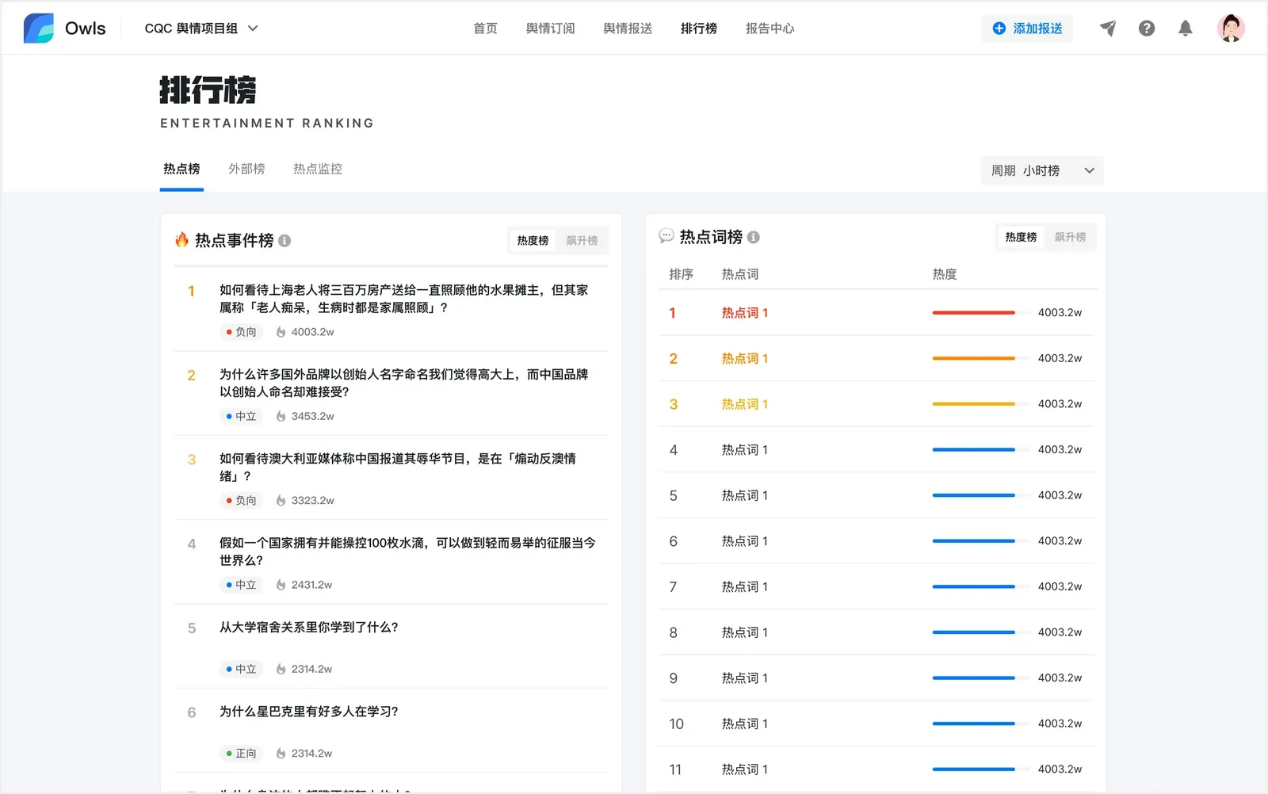
Task: Switch to the 外部榜 tab
Action: click(246, 169)
